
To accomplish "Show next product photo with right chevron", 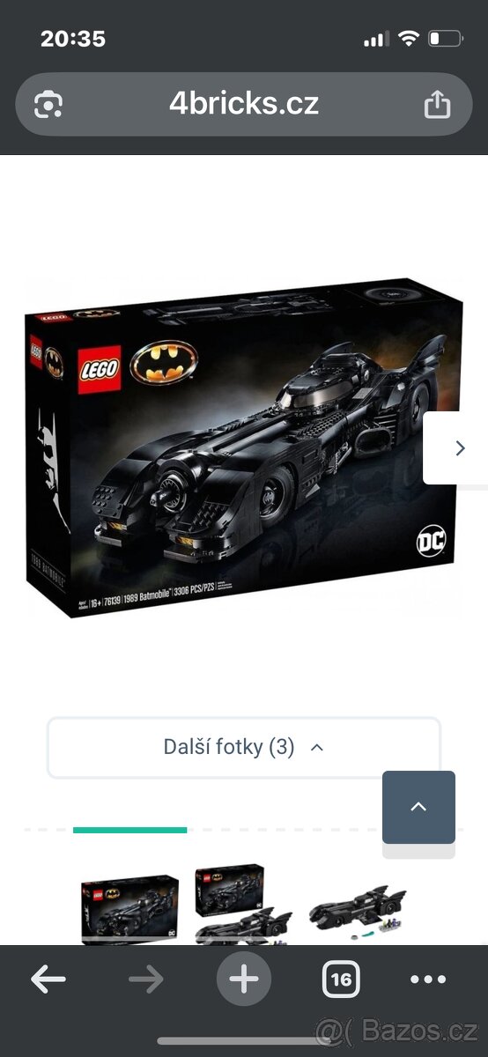I will click(456, 447).
